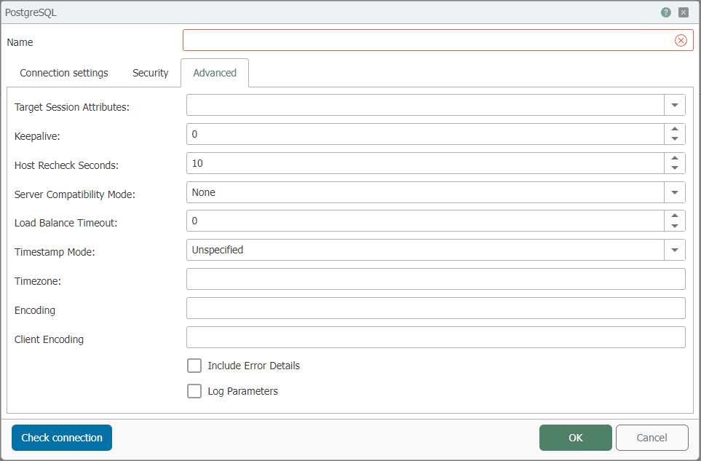Screen dimensions: 701x461
Task: Increase Load Balance Timeout with up arrow
Action: (675, 216)
